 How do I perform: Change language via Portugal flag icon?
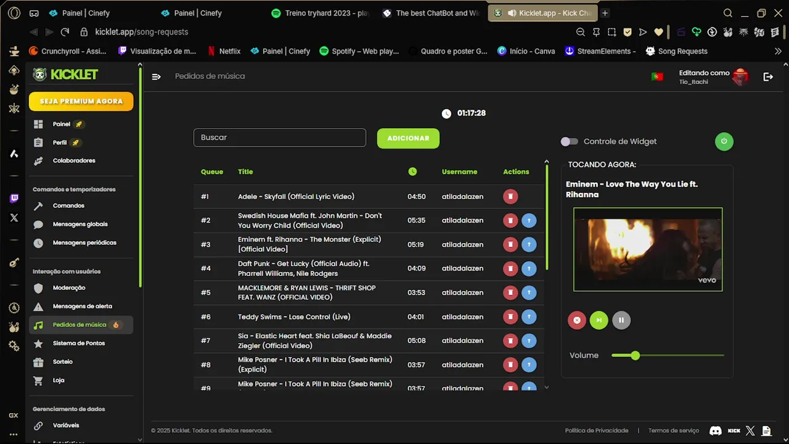click(657, 76)
